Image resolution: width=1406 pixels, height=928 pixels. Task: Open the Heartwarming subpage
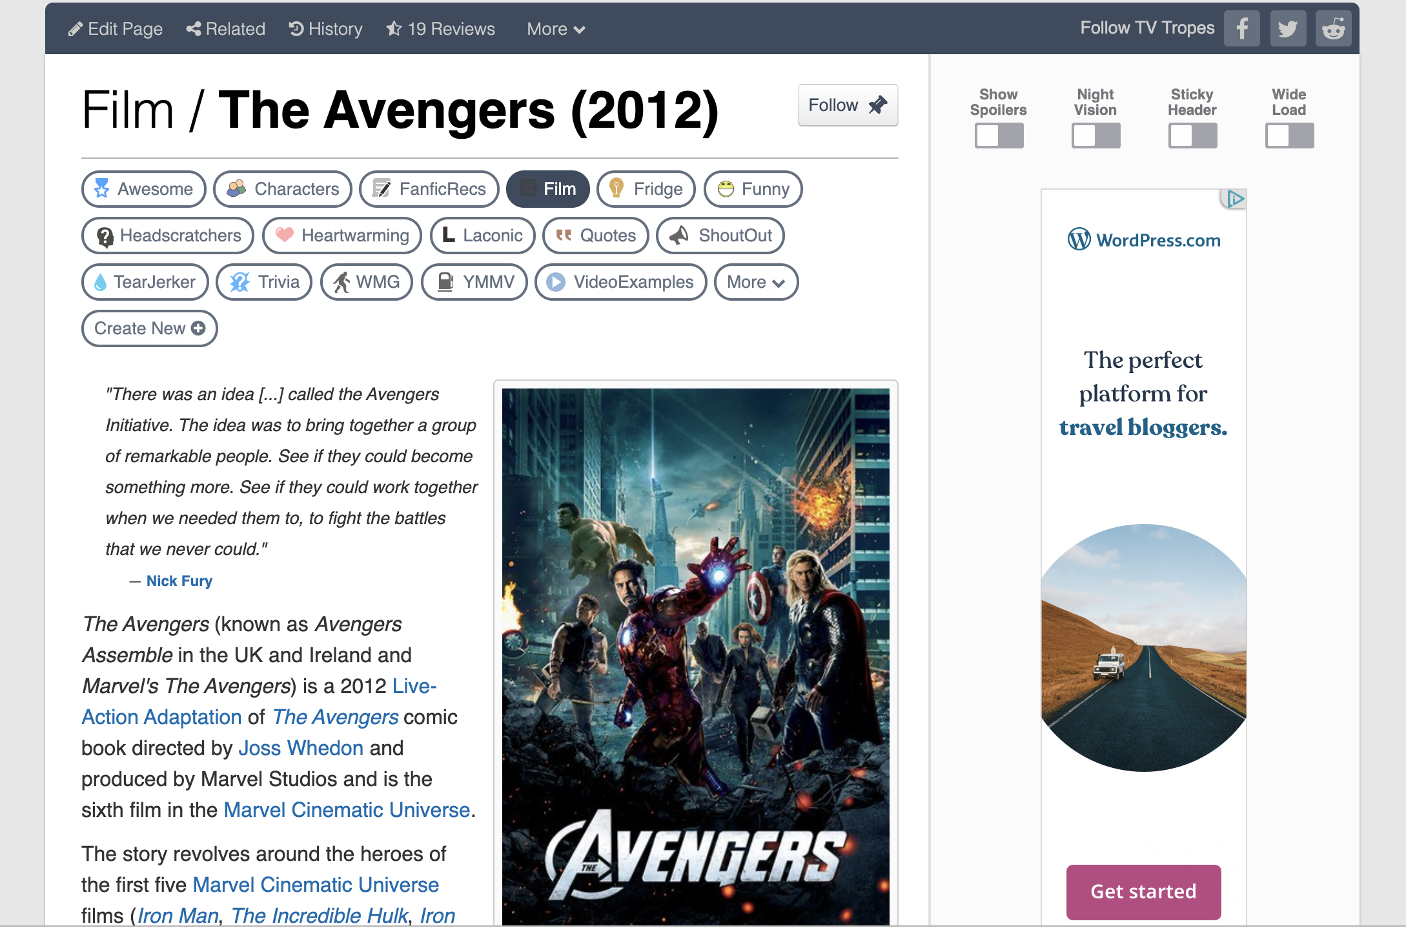point(342,236)
